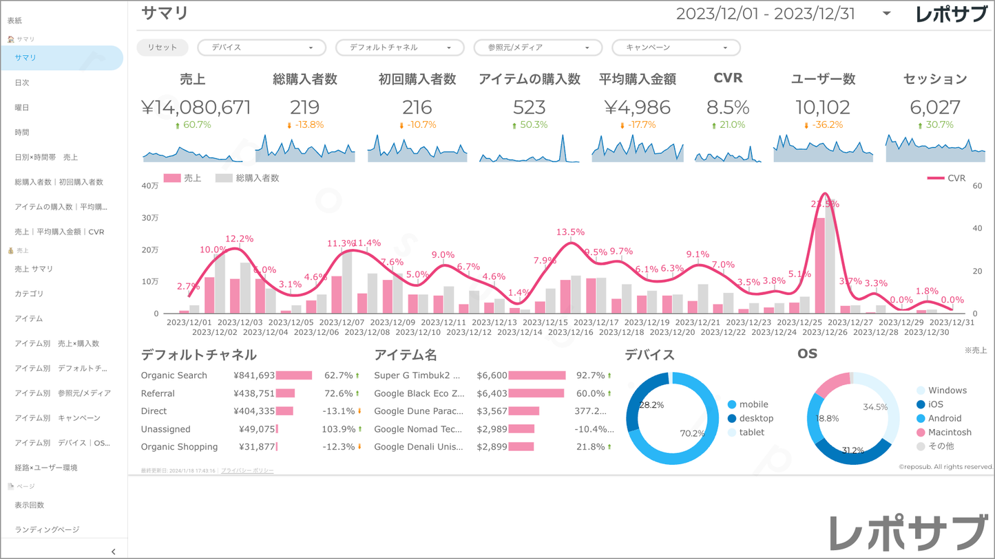Expand the キャンペーン filter dropdown
This screenshot has height=559, width=995.
tap(675, 47)
